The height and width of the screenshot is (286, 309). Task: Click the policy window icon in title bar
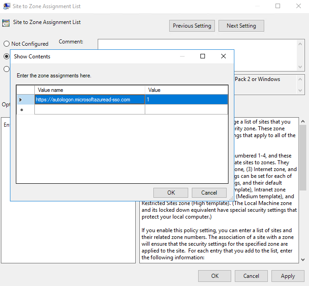[6, 6]
